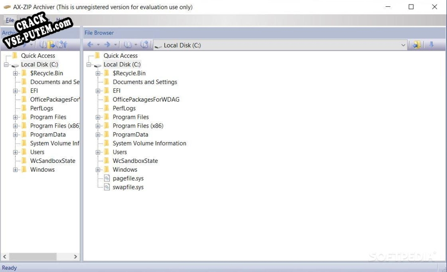Click the refresh icon in File Browser toolbar
Image resolution: width=447 pixels, height=272 pixels.
[144, 45]
